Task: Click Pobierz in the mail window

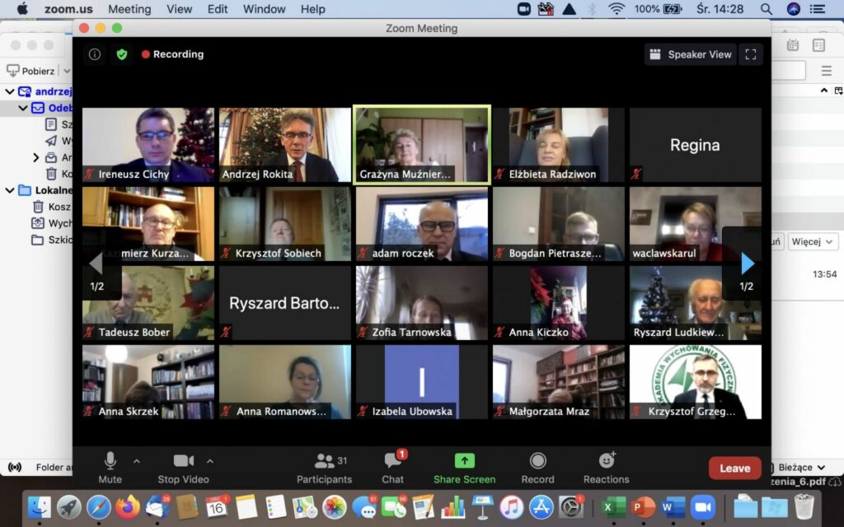Action: (x=30, y=71)
